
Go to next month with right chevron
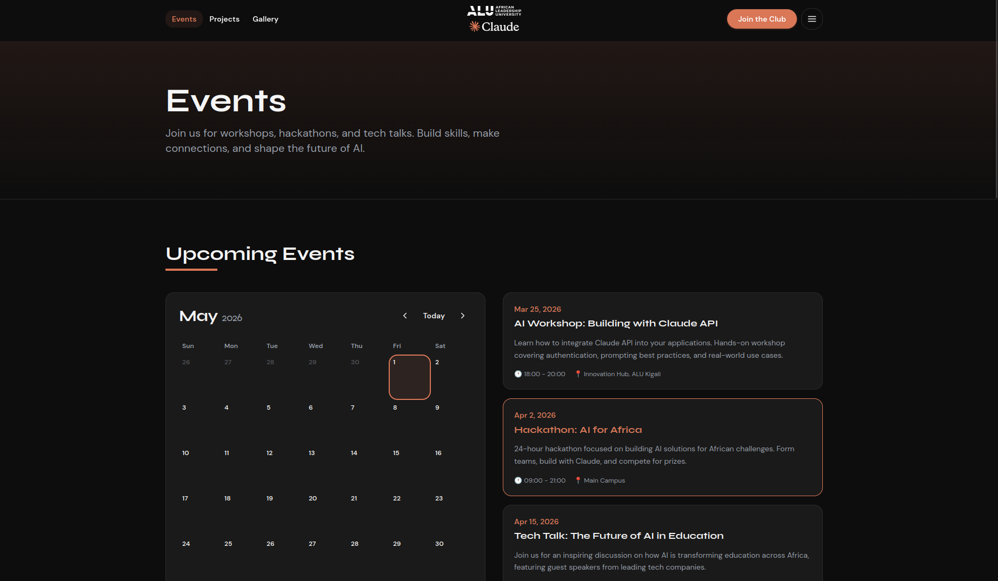point(463,316)
